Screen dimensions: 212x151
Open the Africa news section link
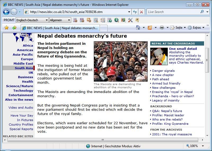point(28,46)
